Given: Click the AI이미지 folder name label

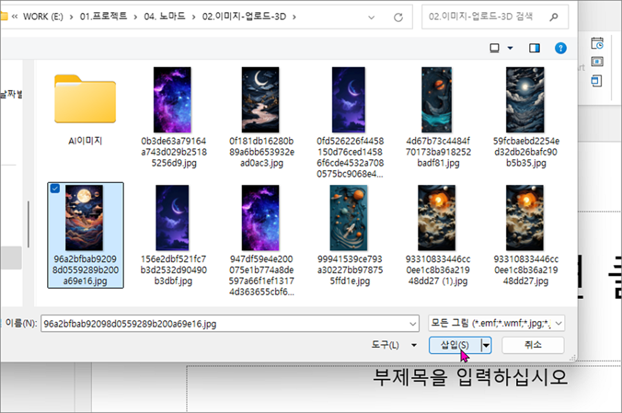Looking at the screenshot, I should (x=85, y=141).
